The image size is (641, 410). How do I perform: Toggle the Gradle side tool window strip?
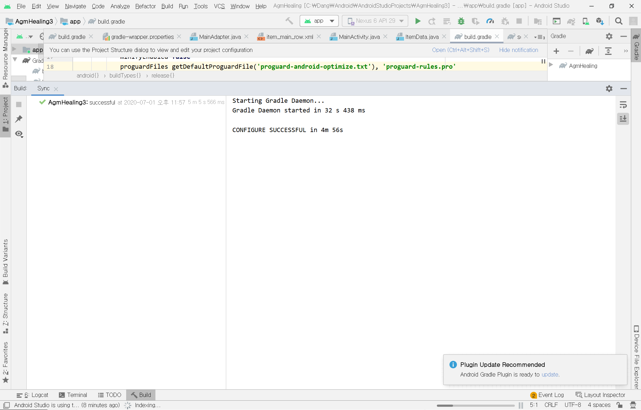[x=636, y=45]
